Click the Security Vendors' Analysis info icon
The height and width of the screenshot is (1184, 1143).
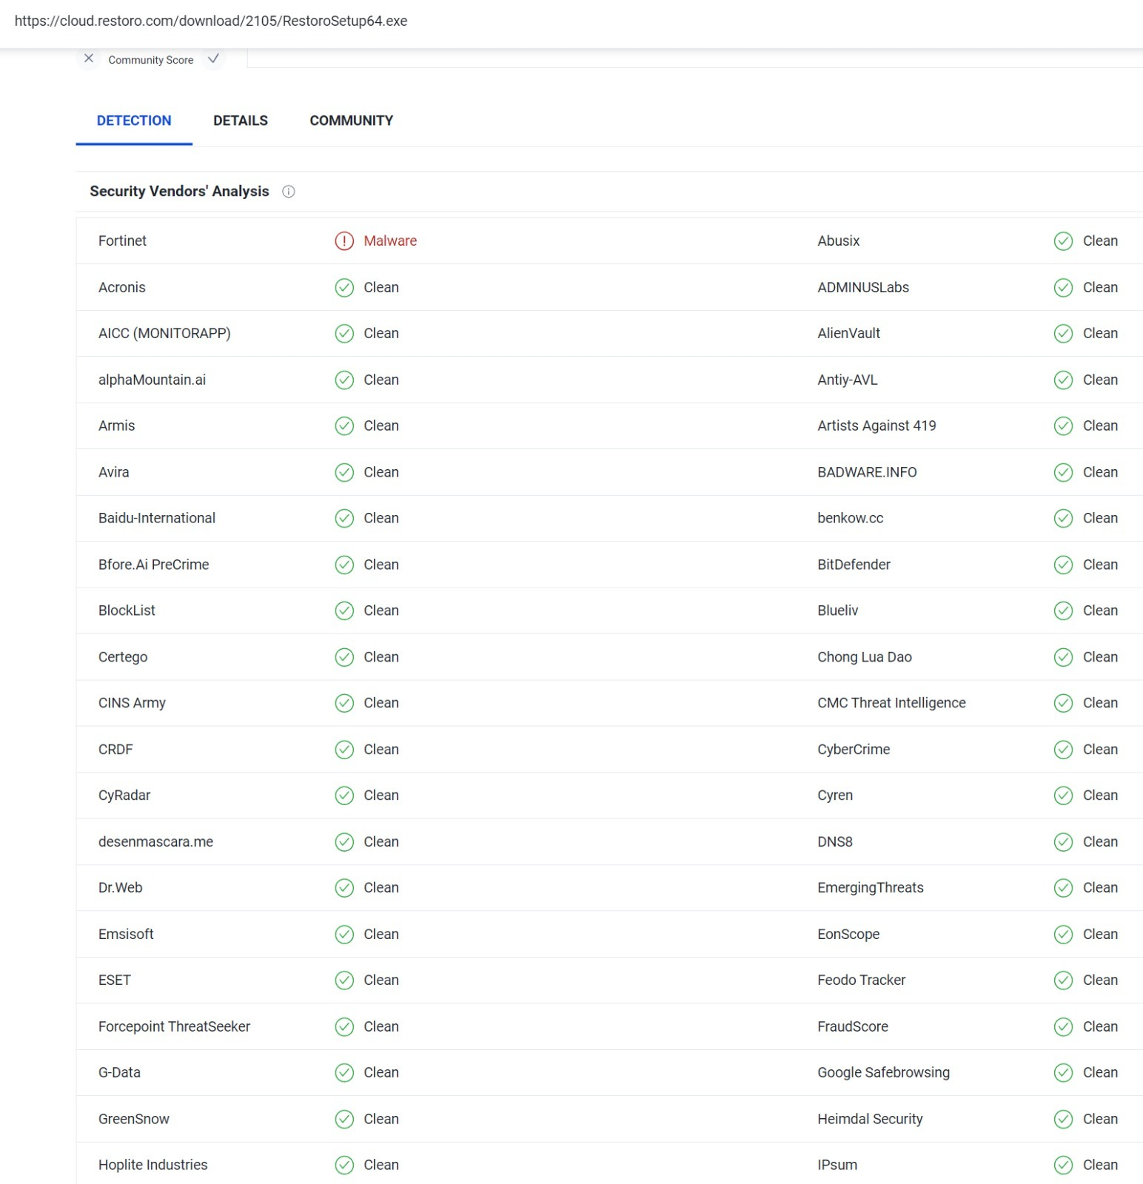(x=289, y=192)
